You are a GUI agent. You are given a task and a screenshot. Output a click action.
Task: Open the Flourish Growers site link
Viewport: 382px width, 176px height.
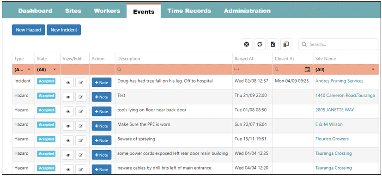332,139
